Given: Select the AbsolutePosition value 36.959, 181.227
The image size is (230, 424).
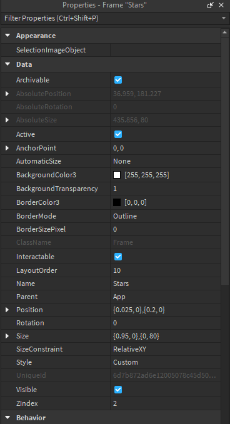Looking at the screenshot, I should click(x=137, y=94).
